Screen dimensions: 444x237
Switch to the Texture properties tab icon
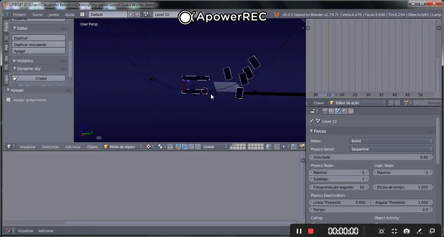(351, 111)
